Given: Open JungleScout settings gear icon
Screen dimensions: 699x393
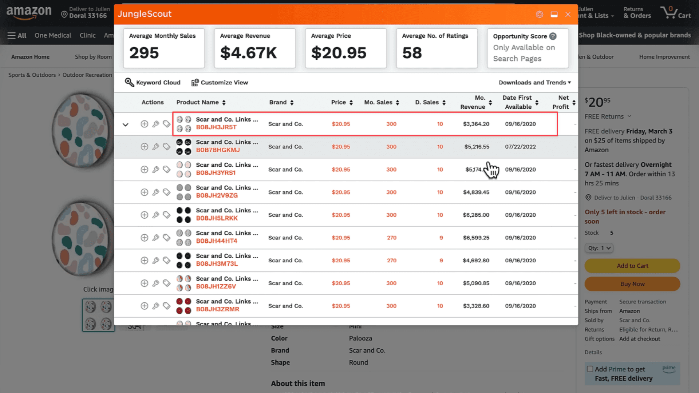Looking at the screenshot, I should click(x=540, y=14).
